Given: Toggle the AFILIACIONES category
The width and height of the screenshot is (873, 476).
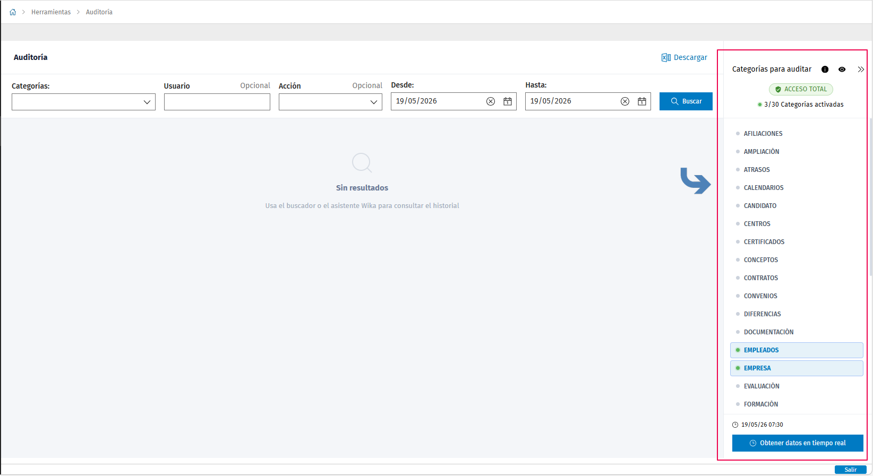Looking at the screenshot, I should coord(797,134).
